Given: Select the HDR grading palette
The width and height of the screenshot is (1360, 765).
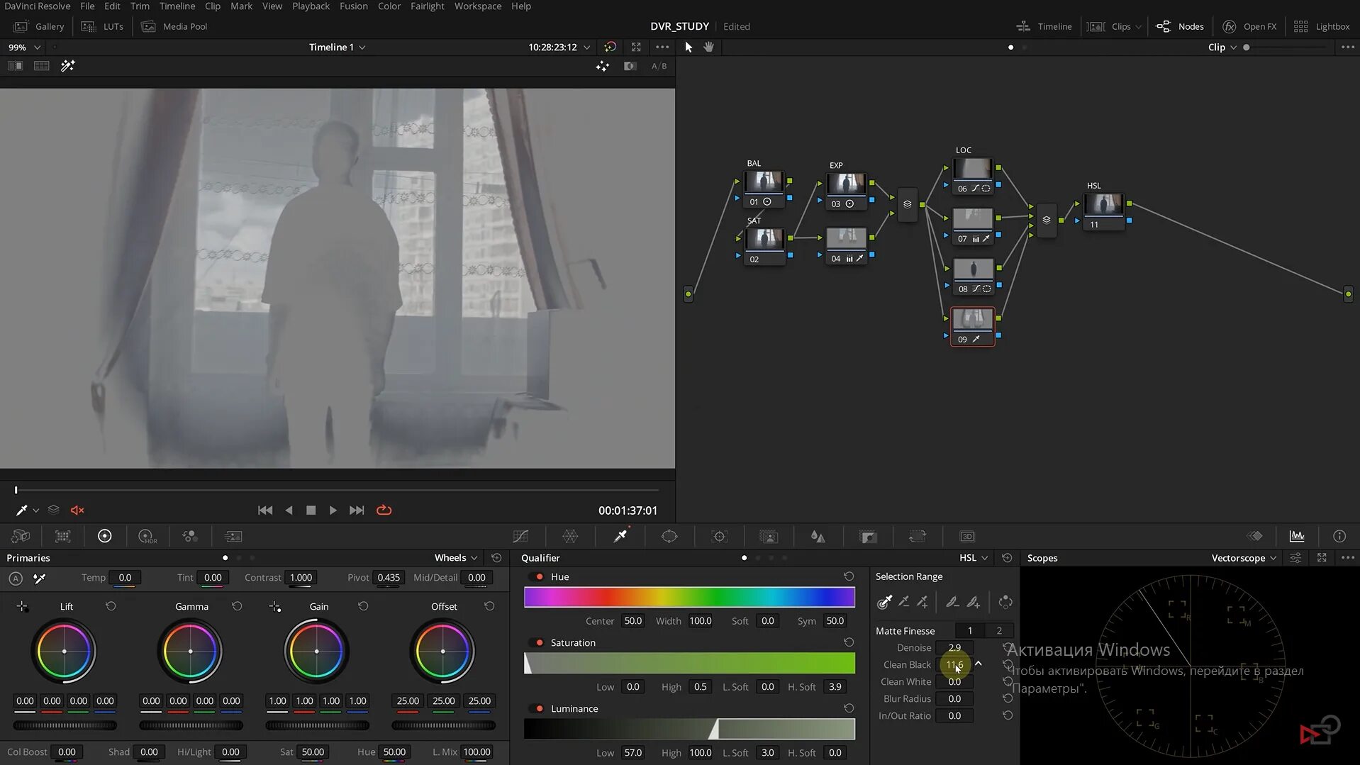Looking at the screenshot, I should pos(147,537).
